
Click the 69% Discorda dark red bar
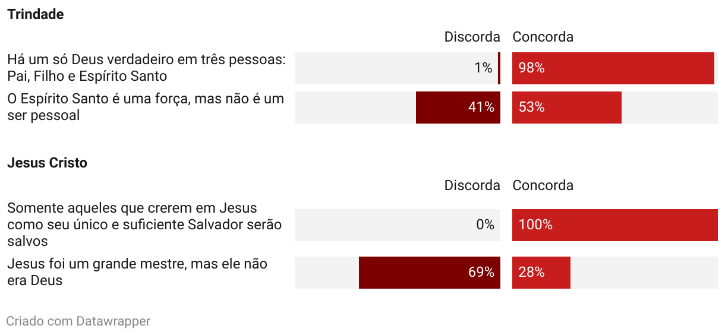(430, 273)
